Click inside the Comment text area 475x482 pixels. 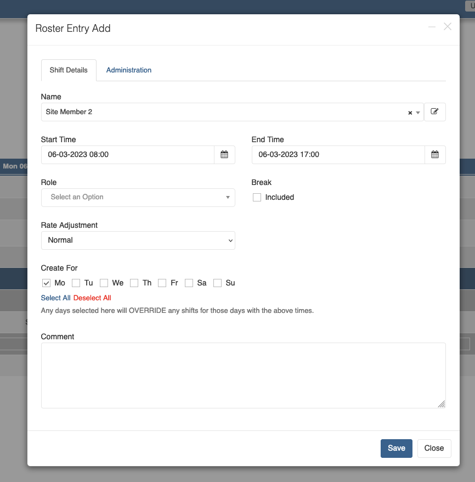[243, 375]
